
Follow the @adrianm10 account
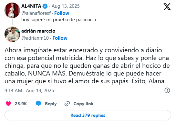[60, 38]
